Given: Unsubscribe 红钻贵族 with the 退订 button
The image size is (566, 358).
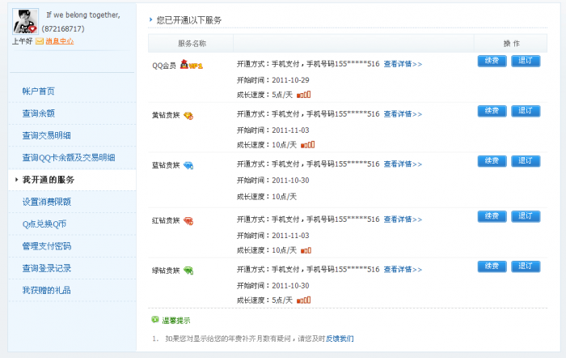Looking at the screenshot, I should (x=526, y=216).
